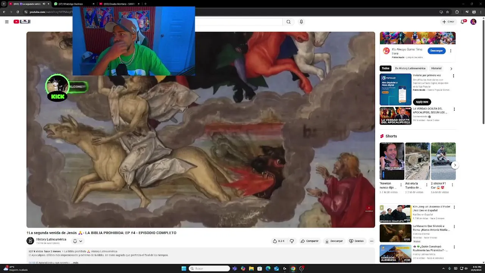Open the YouTube hamburger guide menu
Viewport: 485px width, 273px height.
[6, 22]
